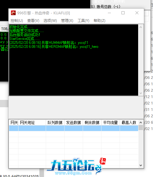Open the 控制(U) menu
This screenshot has height=177, width=153.
17,21
